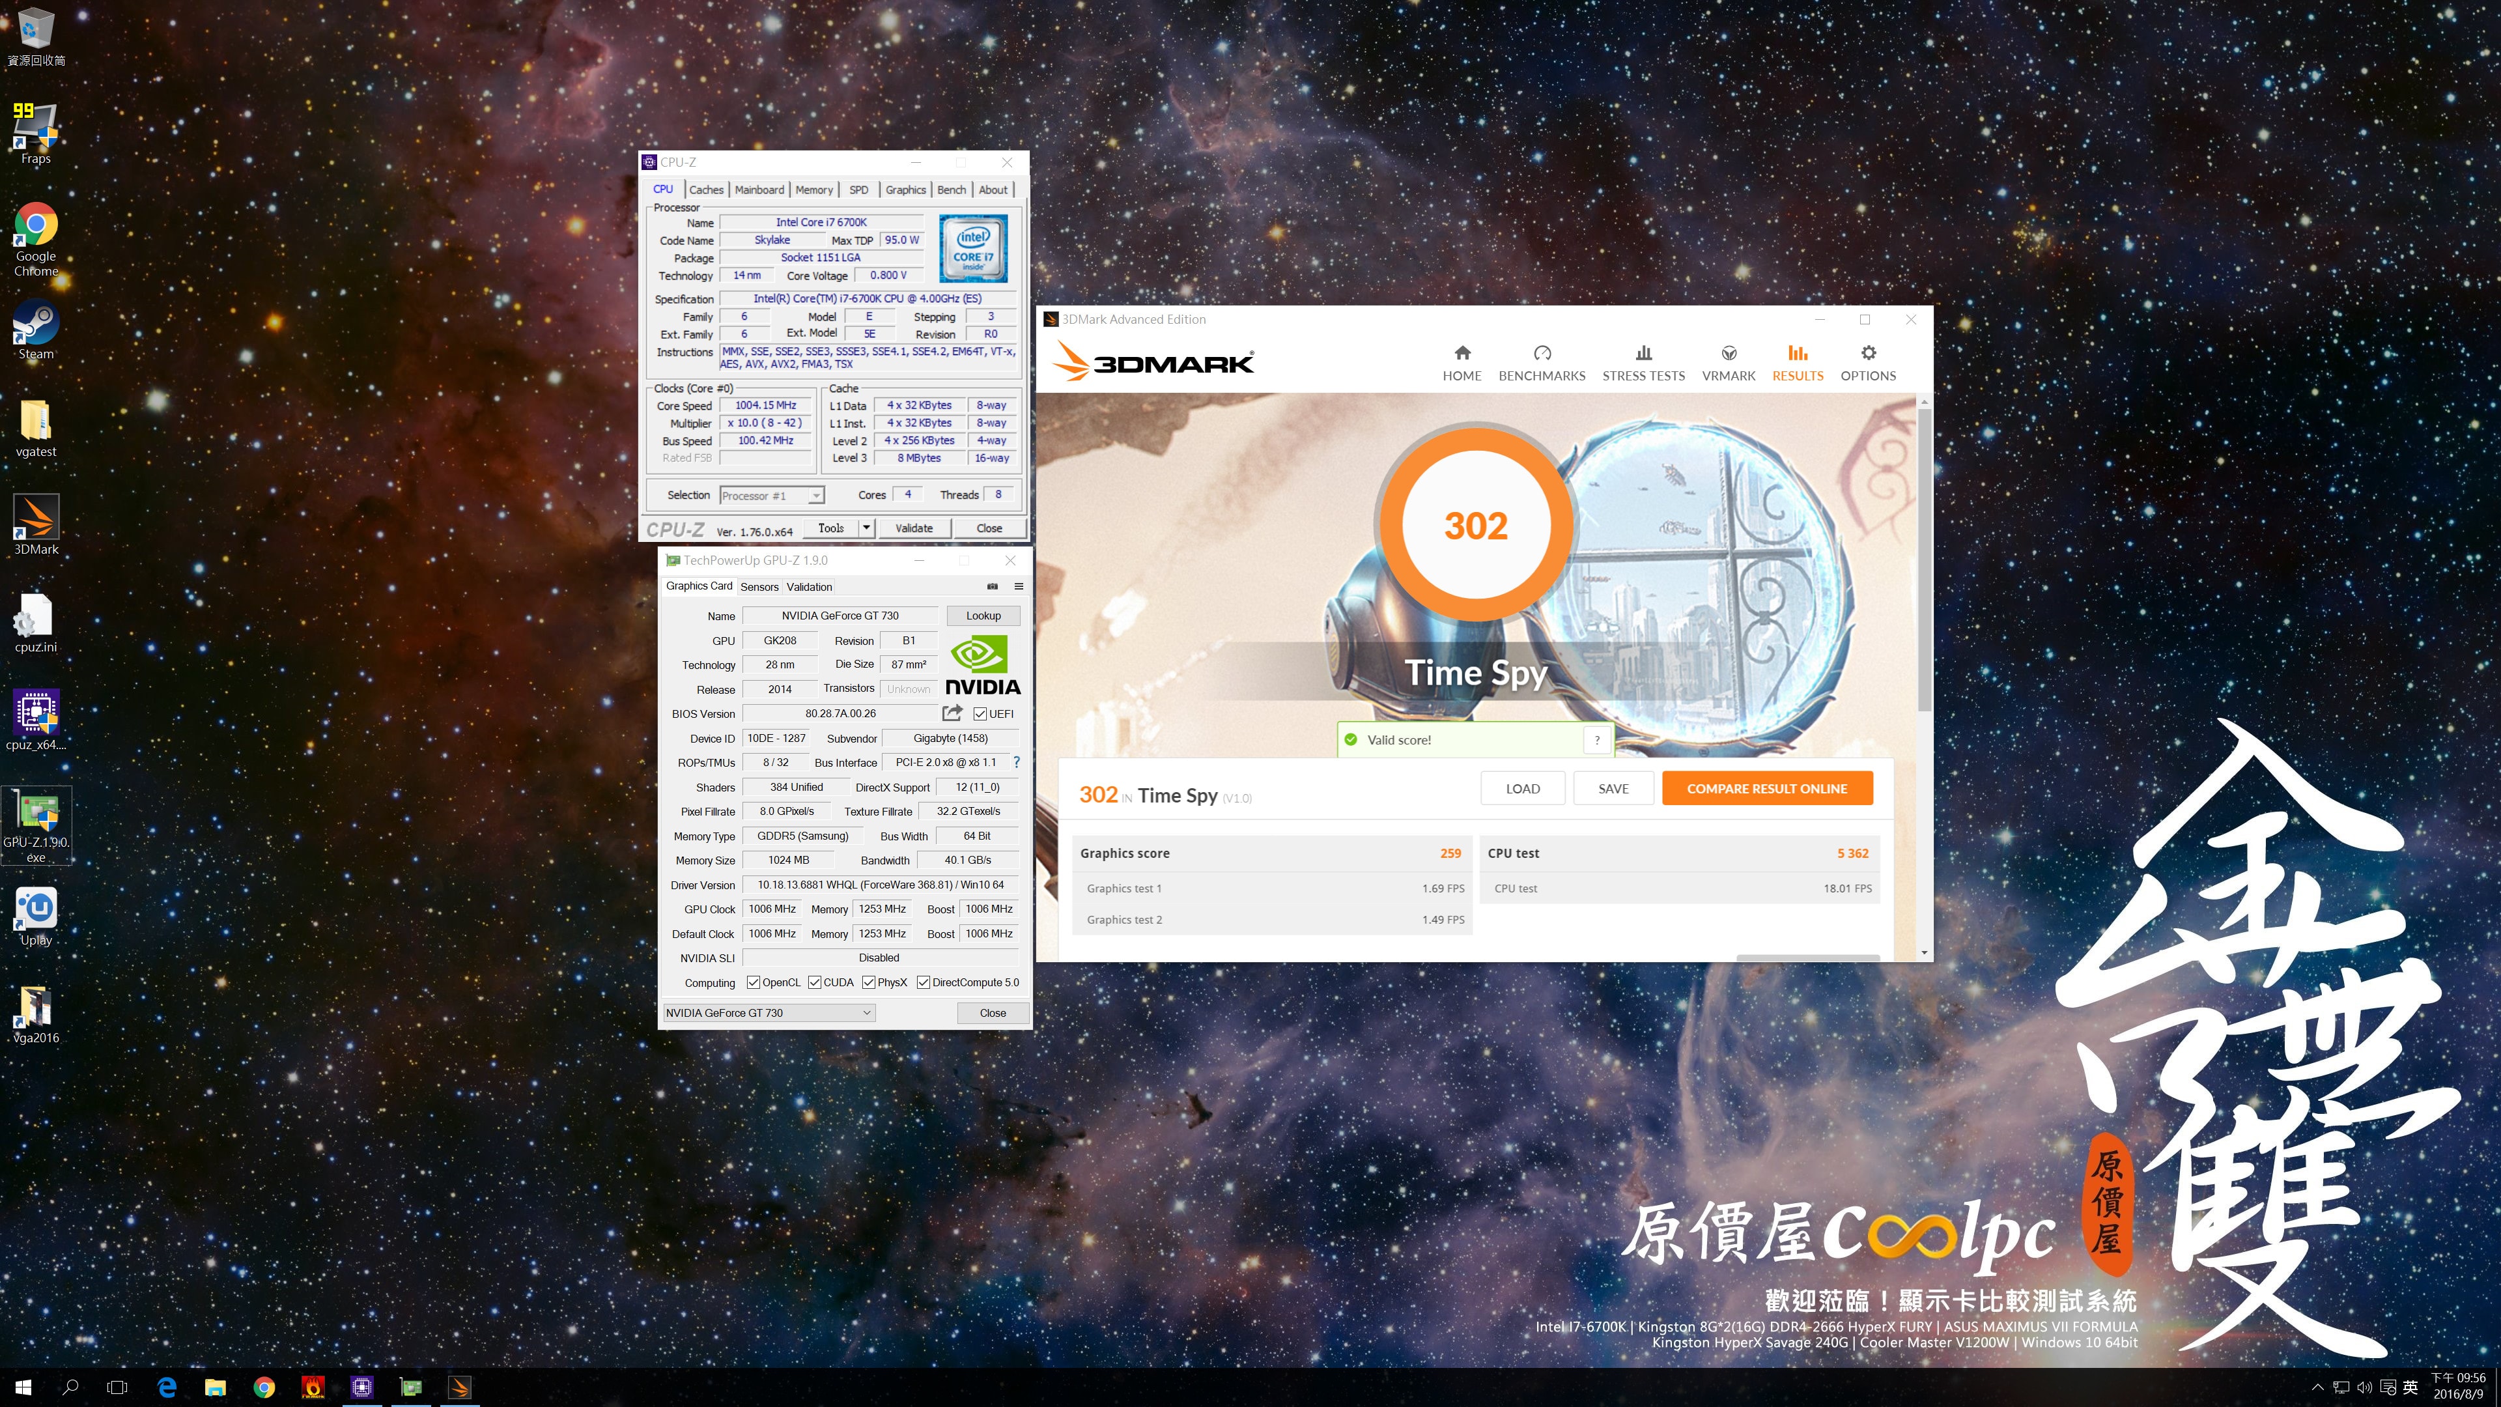Click the CPU-Z Close button
The image size is (2501, 1407).
tap(989, 528)
